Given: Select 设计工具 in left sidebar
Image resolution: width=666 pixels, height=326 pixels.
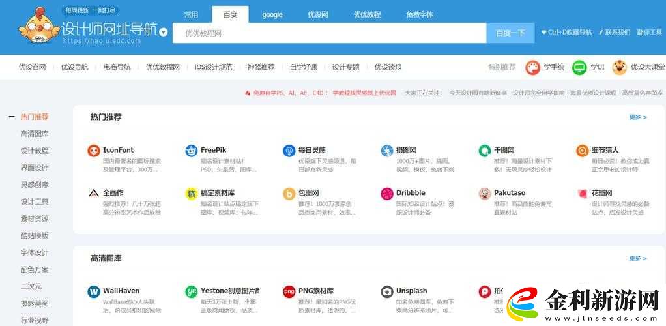Looking at the screenshot, I should coord(35,202).
